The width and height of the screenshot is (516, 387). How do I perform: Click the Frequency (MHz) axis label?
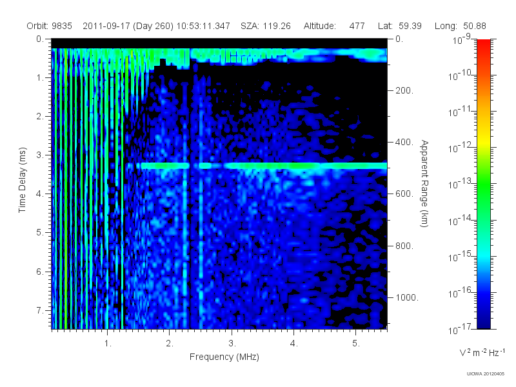(x=224, y=357)
